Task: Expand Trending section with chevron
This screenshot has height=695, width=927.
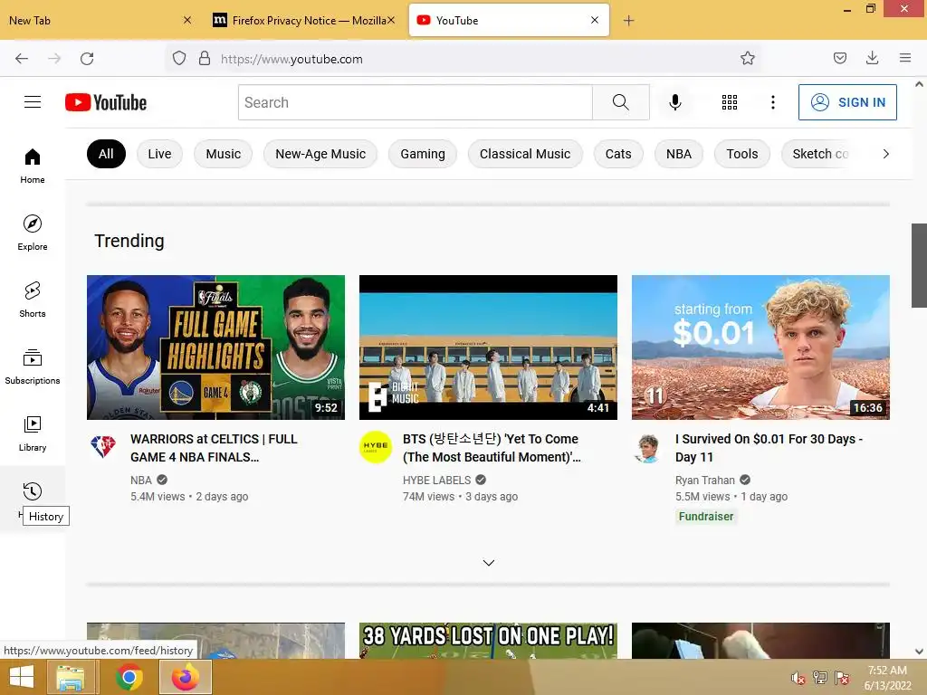Action: (x=488, y=563)
